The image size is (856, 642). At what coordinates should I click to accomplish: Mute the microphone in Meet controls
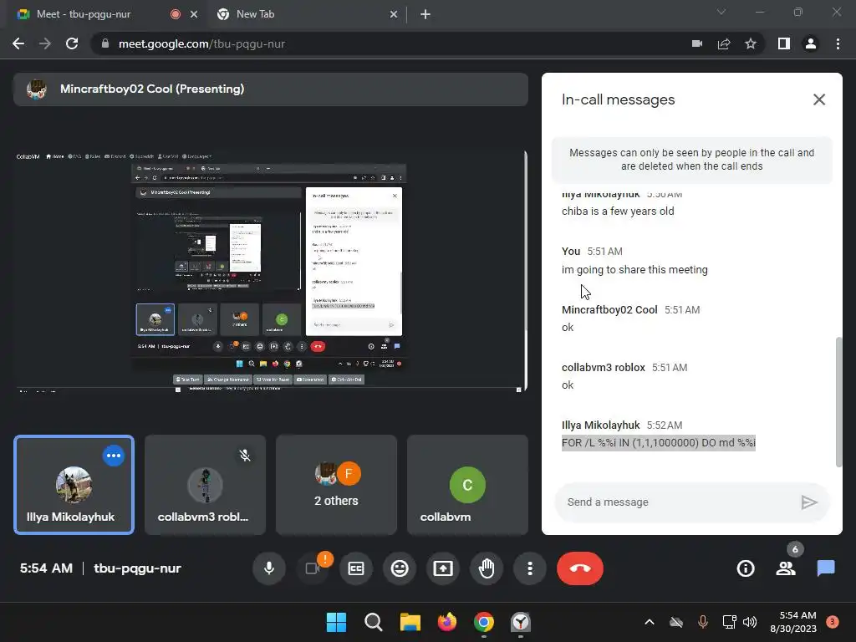tap(268, 568)
